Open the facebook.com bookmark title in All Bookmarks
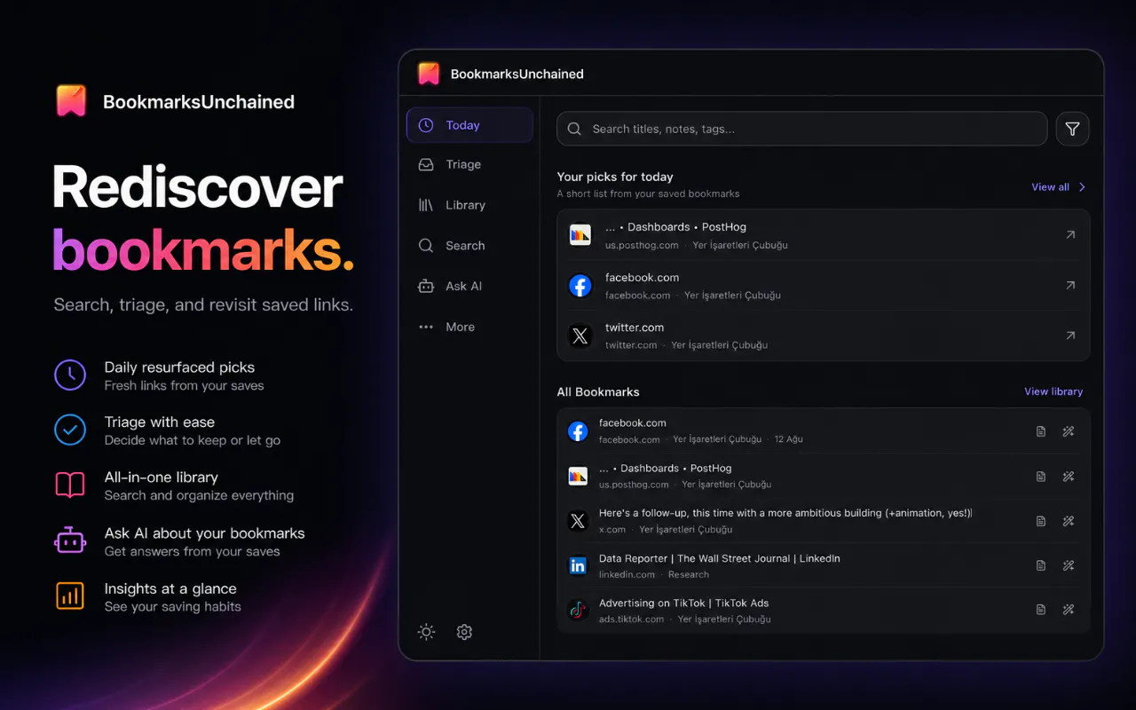1136x710 pixels. 633,423
